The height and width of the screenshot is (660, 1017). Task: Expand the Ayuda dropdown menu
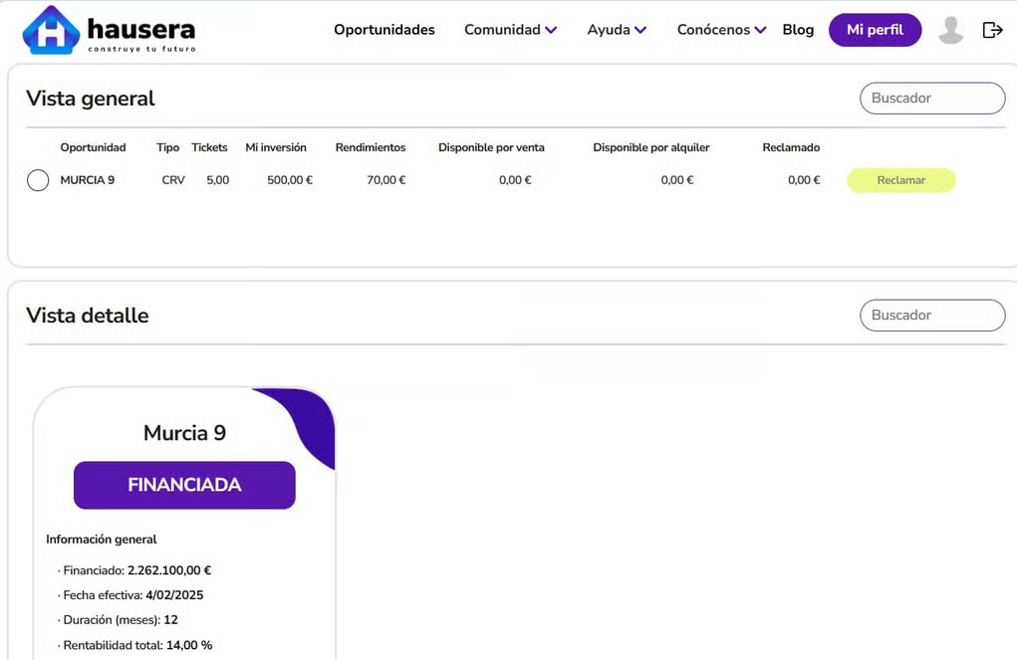(x=617, y=30)
